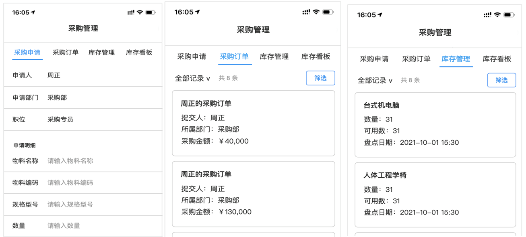
Task: Open 人体工程学椅 inventory card
Action: [435, 195]
